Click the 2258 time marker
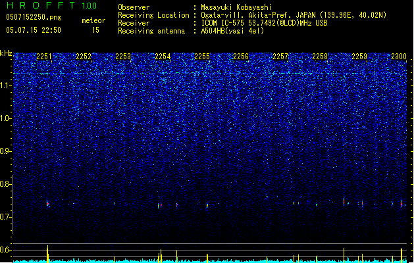Viewport: 414px width, 263px height. (x=320, y=57)
